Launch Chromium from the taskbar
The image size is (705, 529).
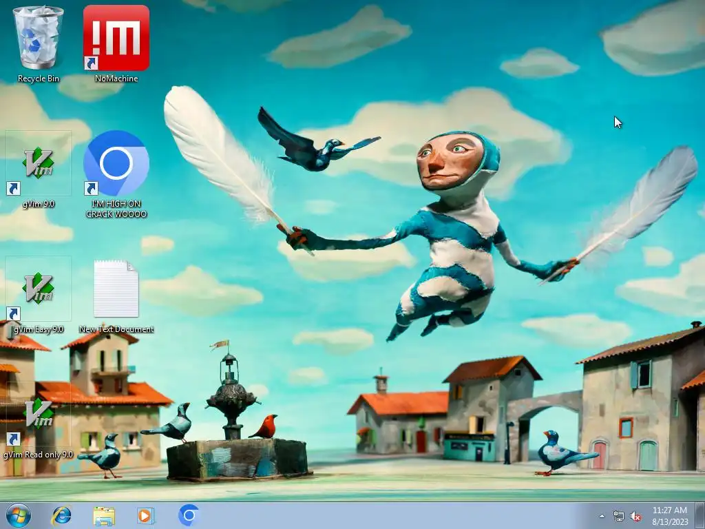(x=189, y=515)
